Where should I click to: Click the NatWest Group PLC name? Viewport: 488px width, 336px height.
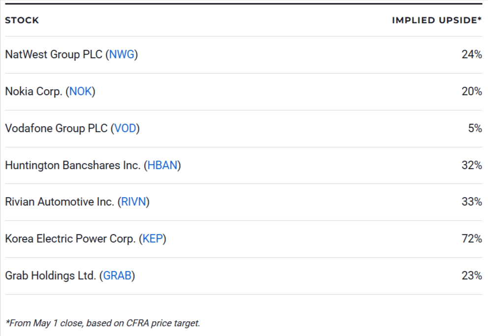coord(54,54)
